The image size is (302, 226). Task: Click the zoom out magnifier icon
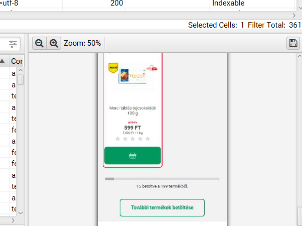click(x=39, y=43)
